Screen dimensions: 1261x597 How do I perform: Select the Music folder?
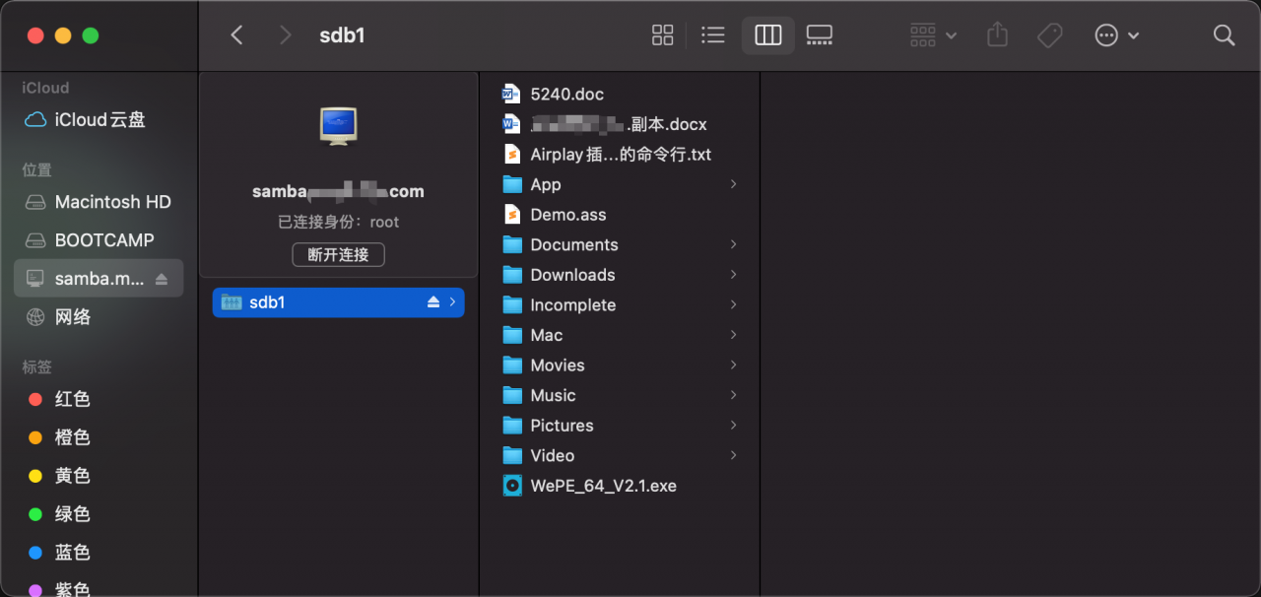tap(620, 396)
